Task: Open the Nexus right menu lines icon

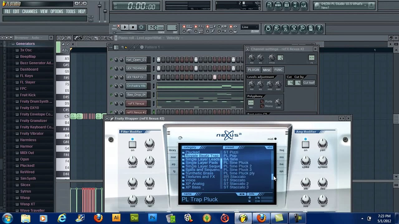Action: [287, 133]
